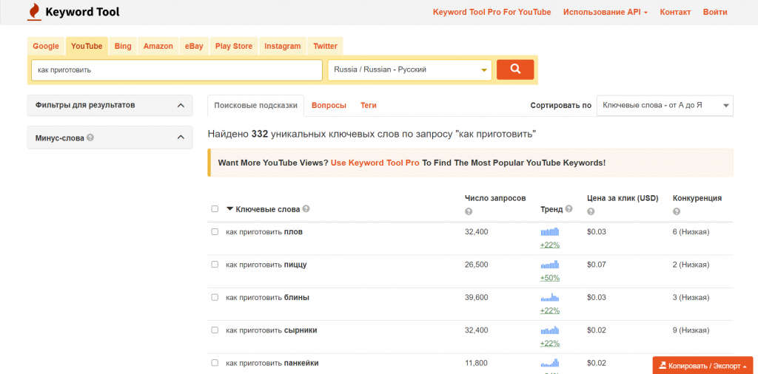This screenshot has height=374, width=758.
Task: Click the 26,500 search volume value
Action: click(477, 265)
